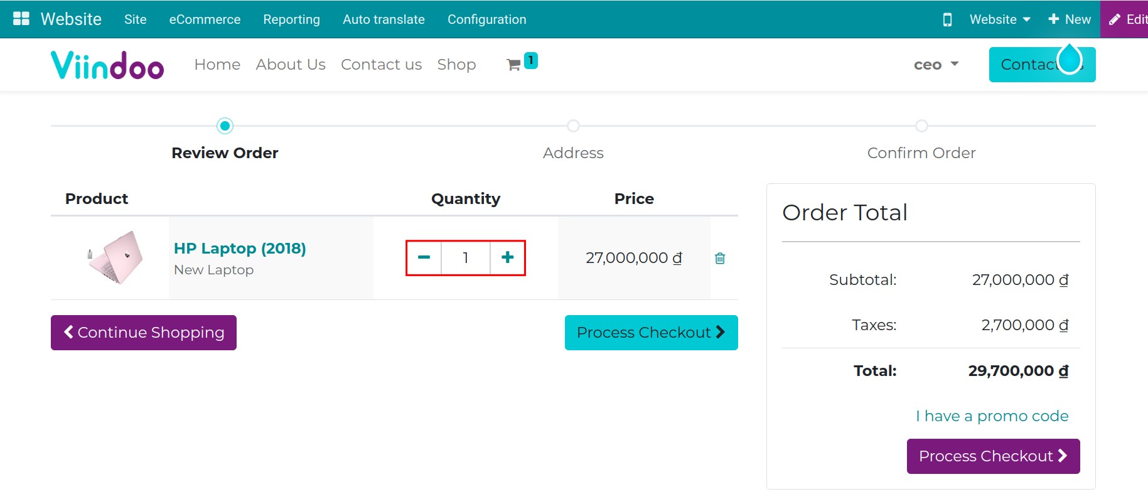The height and width of the screenshot is (494, 1148).
Task: Open the Reporting menu
Action: [291, 19]
